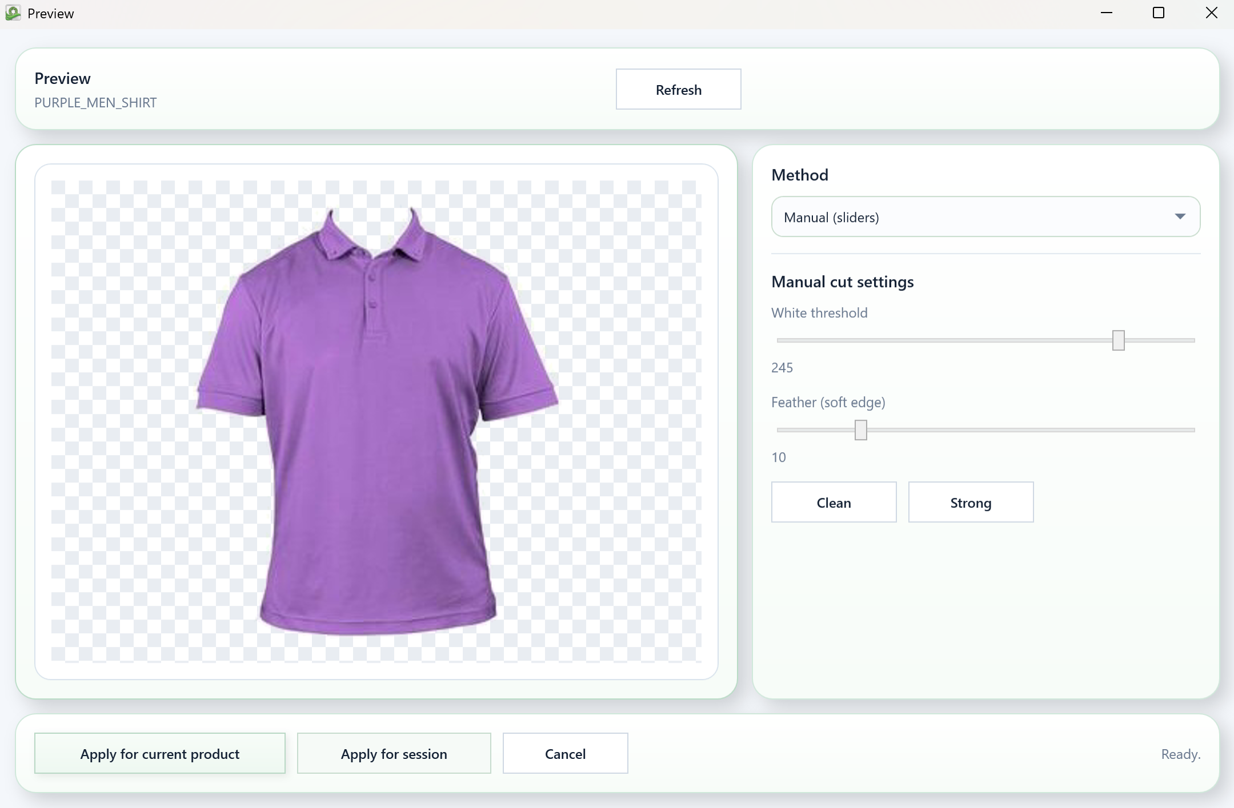1234x808 pixels.
Task: Click the Refresh button
Action: tap(678, 90)
